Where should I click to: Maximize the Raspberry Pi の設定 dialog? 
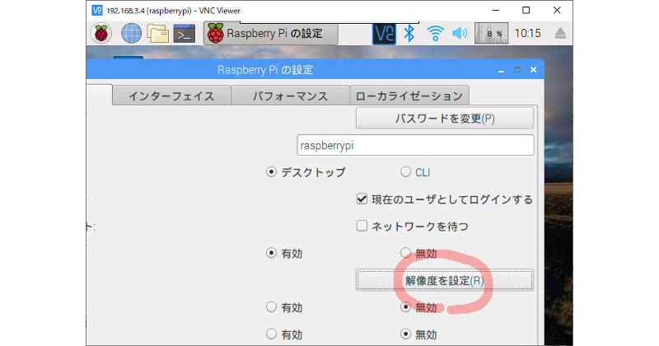(x=517, y=70)
